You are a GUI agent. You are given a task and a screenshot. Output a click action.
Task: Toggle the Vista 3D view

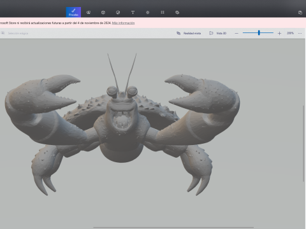(x=218, y=33)
